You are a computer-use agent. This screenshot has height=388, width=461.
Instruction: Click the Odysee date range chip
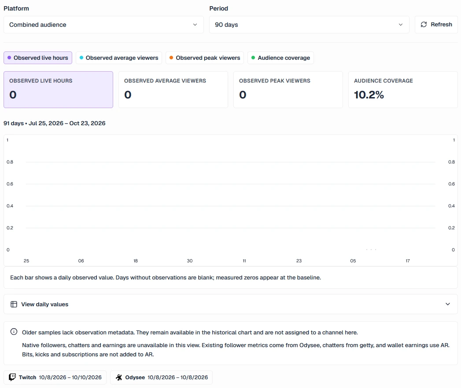pos(162,377)
